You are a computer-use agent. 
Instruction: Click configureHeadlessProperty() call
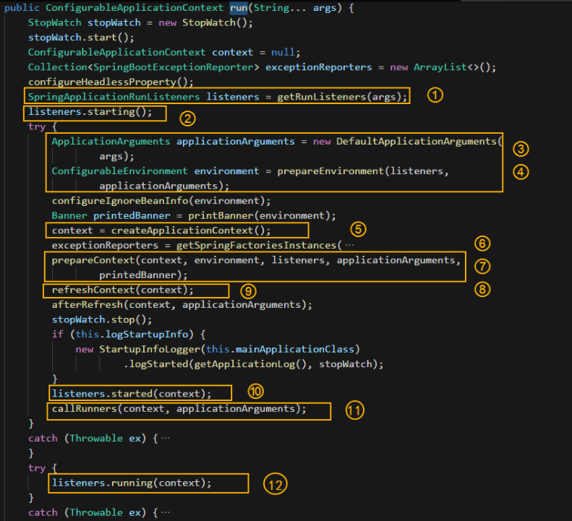(111, 82)
